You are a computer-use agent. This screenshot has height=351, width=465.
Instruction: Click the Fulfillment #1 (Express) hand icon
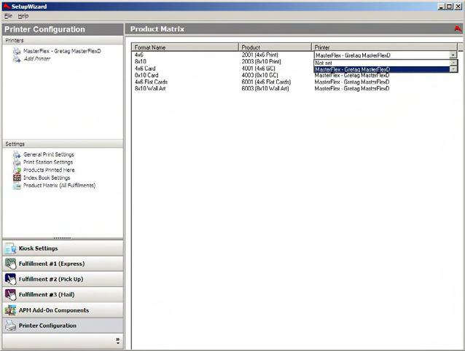point(11,264)
